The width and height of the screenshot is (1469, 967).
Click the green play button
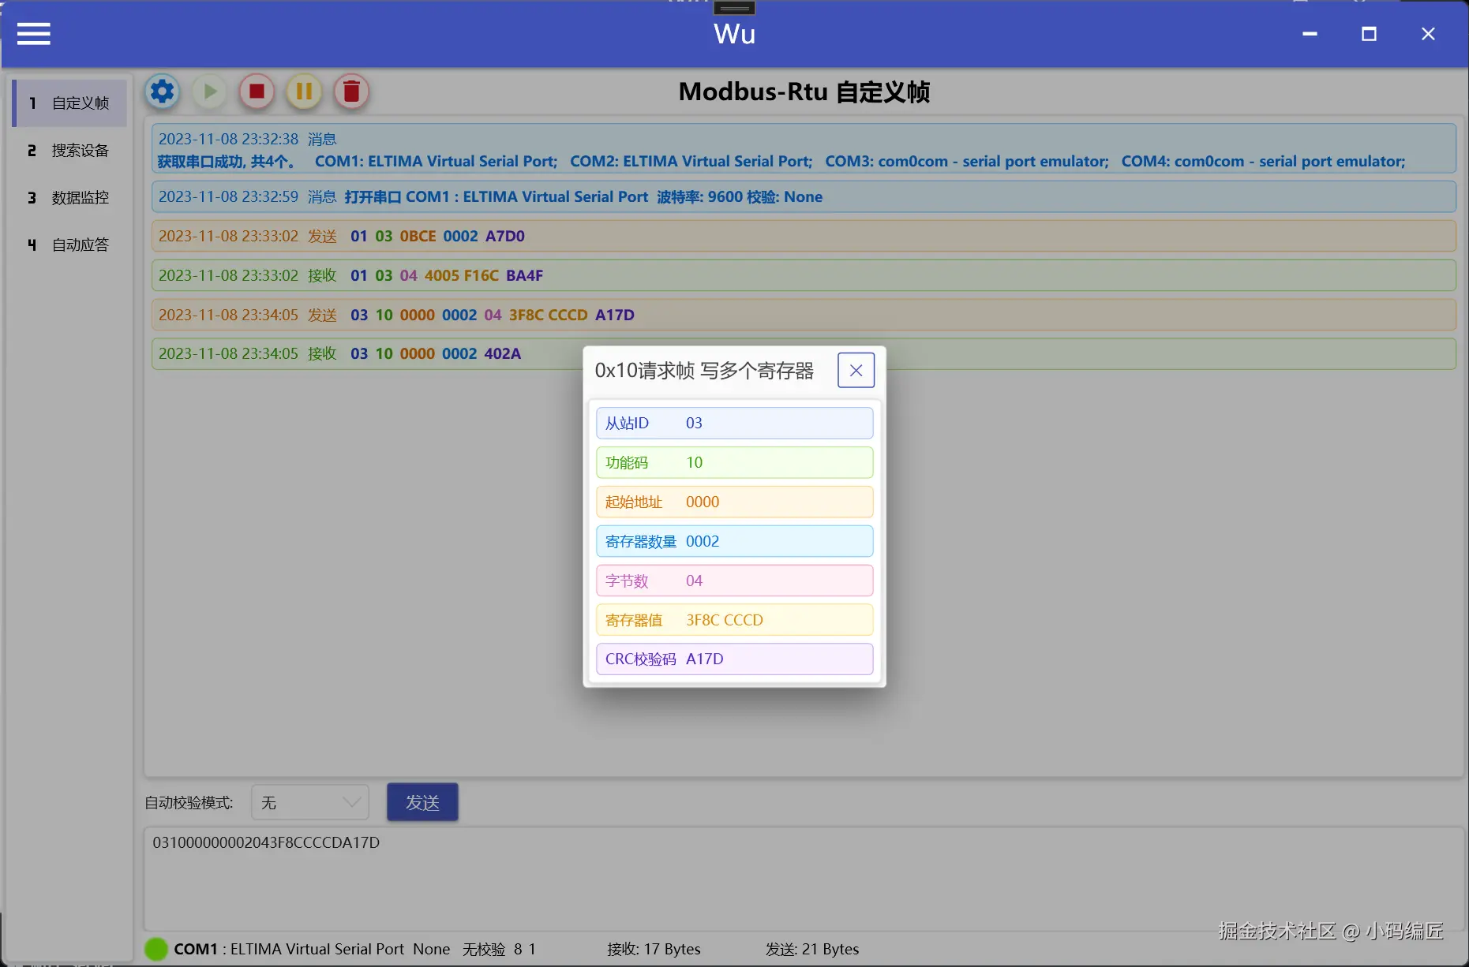[x=210, y=91]
